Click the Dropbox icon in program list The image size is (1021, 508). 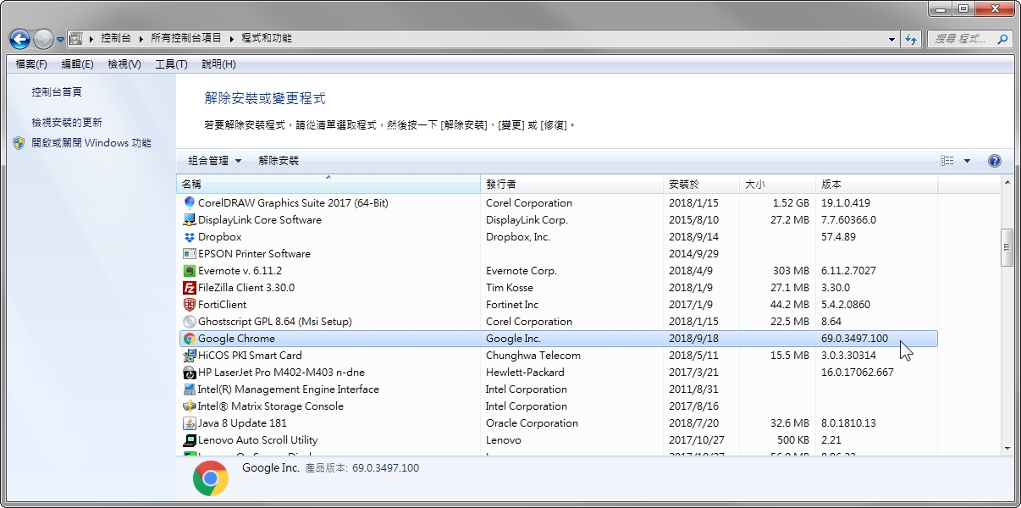tap(190, 237)
